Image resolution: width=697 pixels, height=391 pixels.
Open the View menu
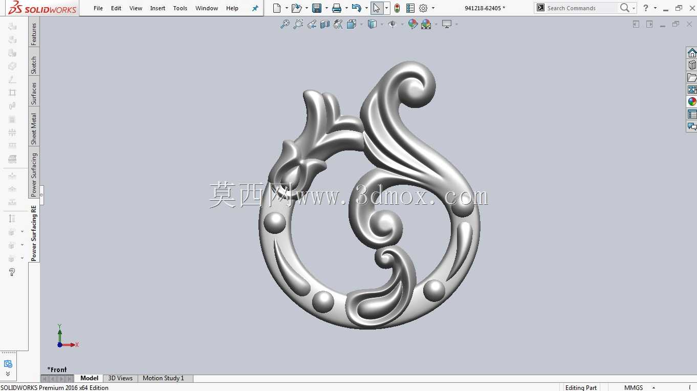(136, 8)
